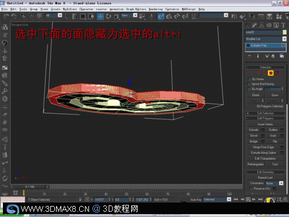Select Element sub-object level icon

[x=277, y=73]
